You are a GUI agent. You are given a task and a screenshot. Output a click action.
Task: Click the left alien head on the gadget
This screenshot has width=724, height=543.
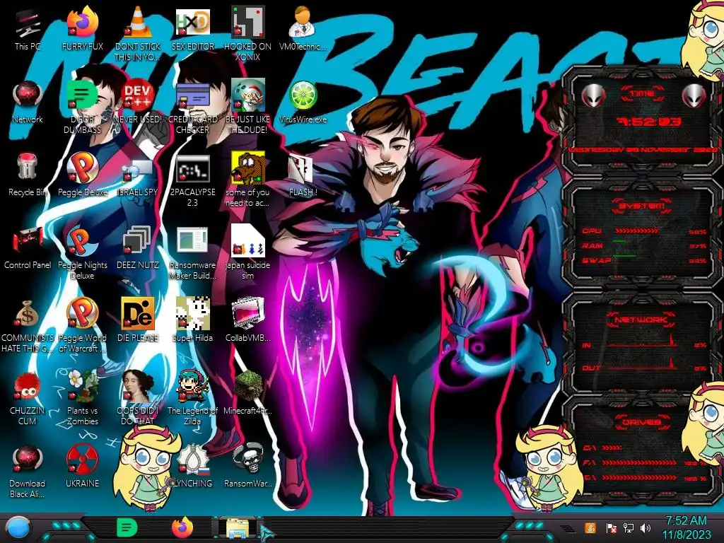[593, 96]
